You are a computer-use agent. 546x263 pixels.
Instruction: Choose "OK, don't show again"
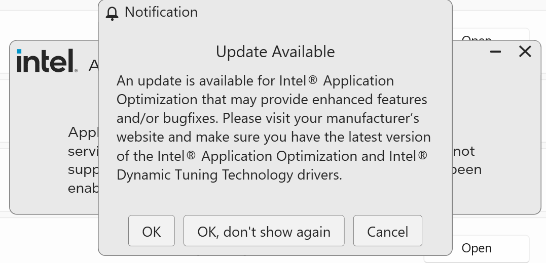pos(264,232)
